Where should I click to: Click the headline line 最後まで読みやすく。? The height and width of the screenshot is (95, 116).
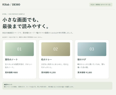tap(25, 26)
